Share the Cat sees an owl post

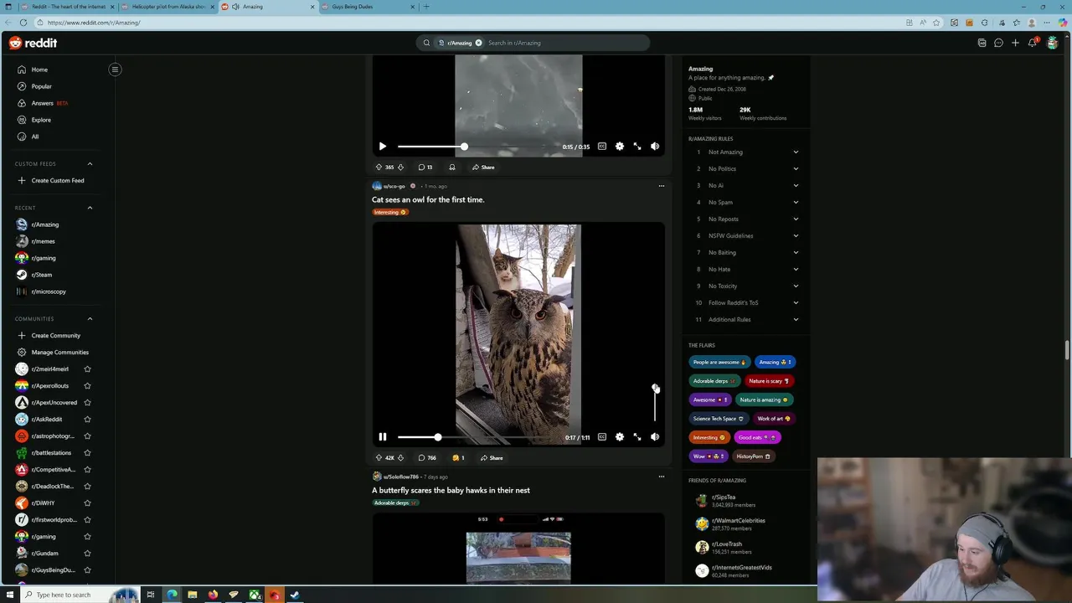(x=492, y=458)
